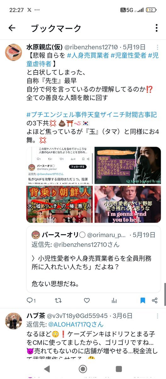
Task: View tweet analytics bar chart icon
Action: (x=114, y=300)
